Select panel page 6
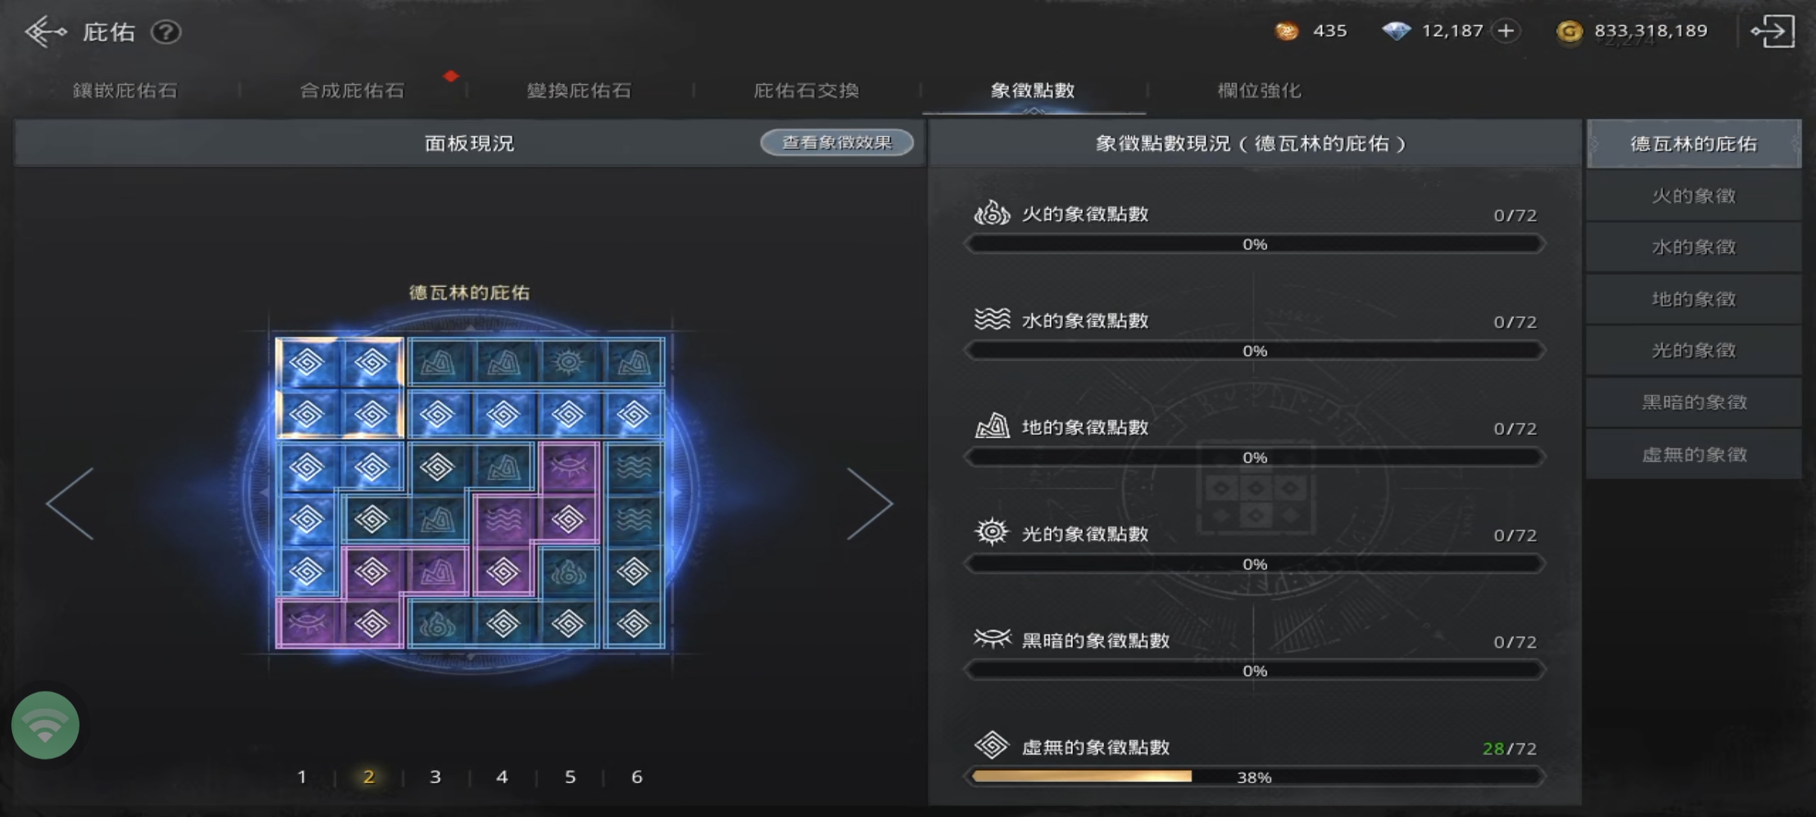 tap(637, 776)
